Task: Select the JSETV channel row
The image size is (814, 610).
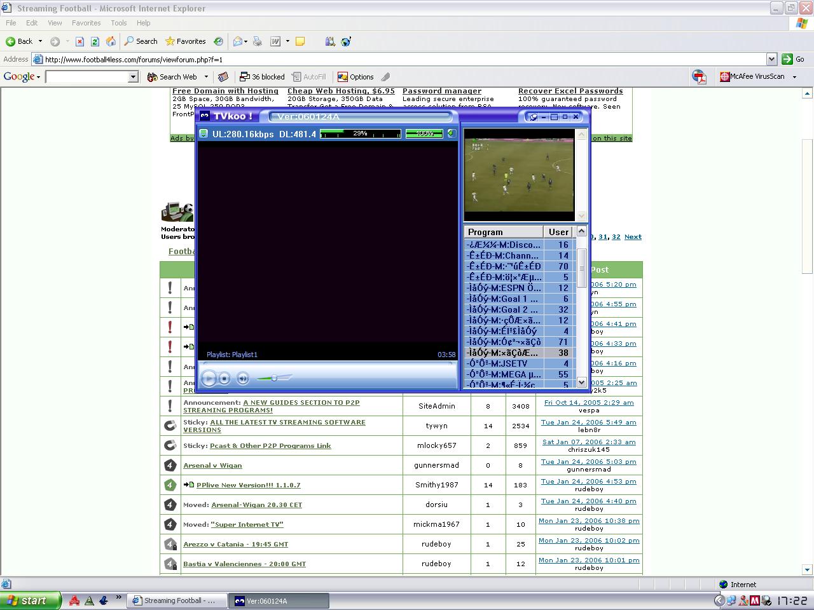Action: click(x=520, y=363)
